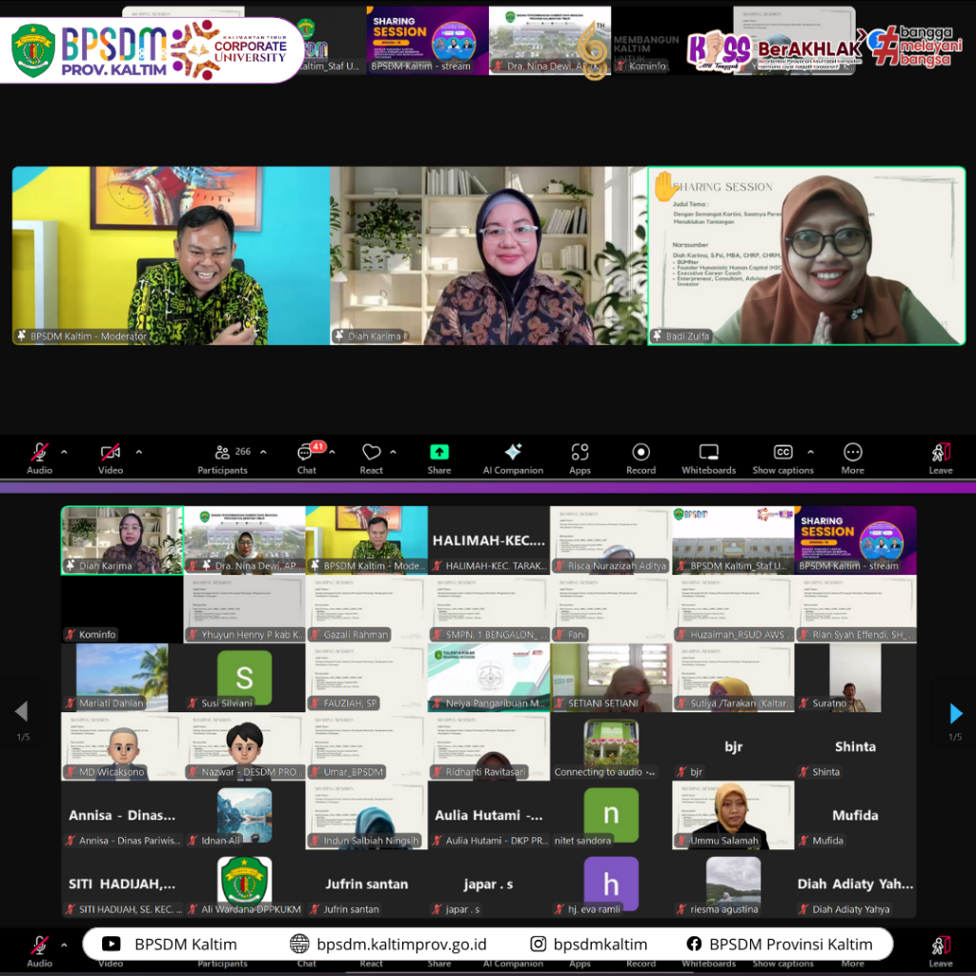Launch AI Companion

point(513,457)
